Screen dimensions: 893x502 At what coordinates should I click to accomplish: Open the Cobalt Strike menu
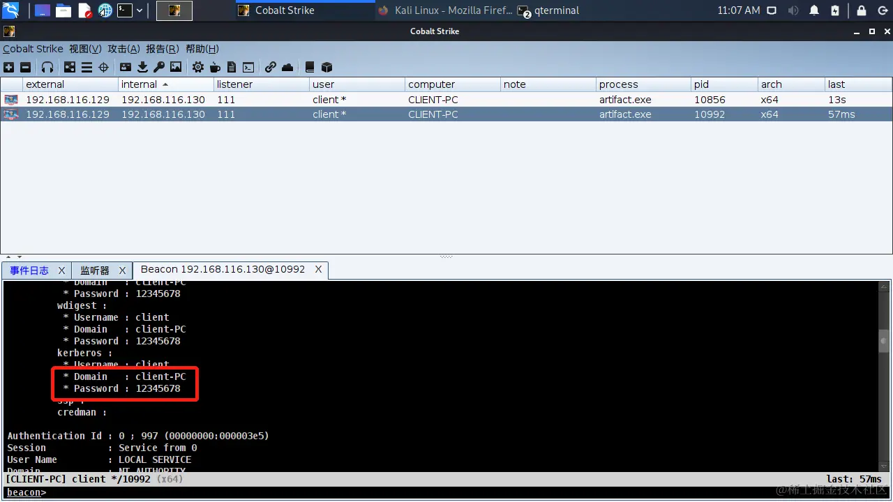coord(33,49)
